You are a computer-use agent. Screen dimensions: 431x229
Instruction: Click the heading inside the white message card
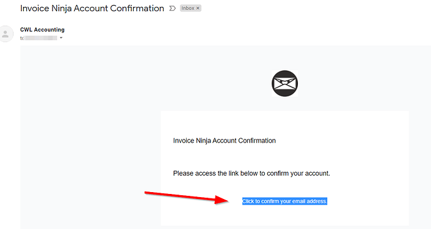point(224,141)
